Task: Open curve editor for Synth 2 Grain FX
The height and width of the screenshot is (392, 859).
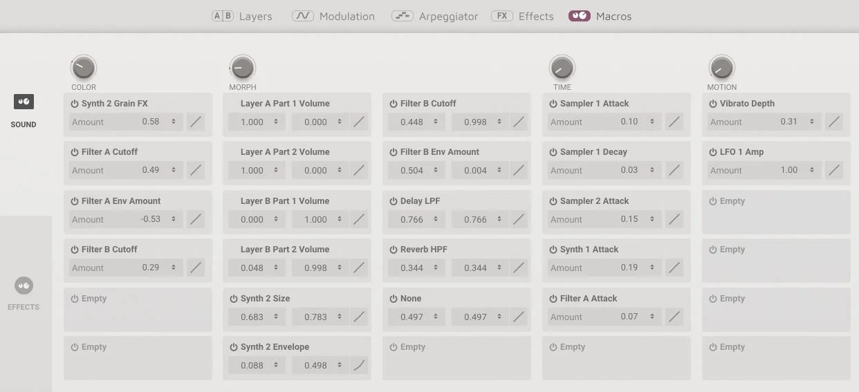Action: click(196, 122)
